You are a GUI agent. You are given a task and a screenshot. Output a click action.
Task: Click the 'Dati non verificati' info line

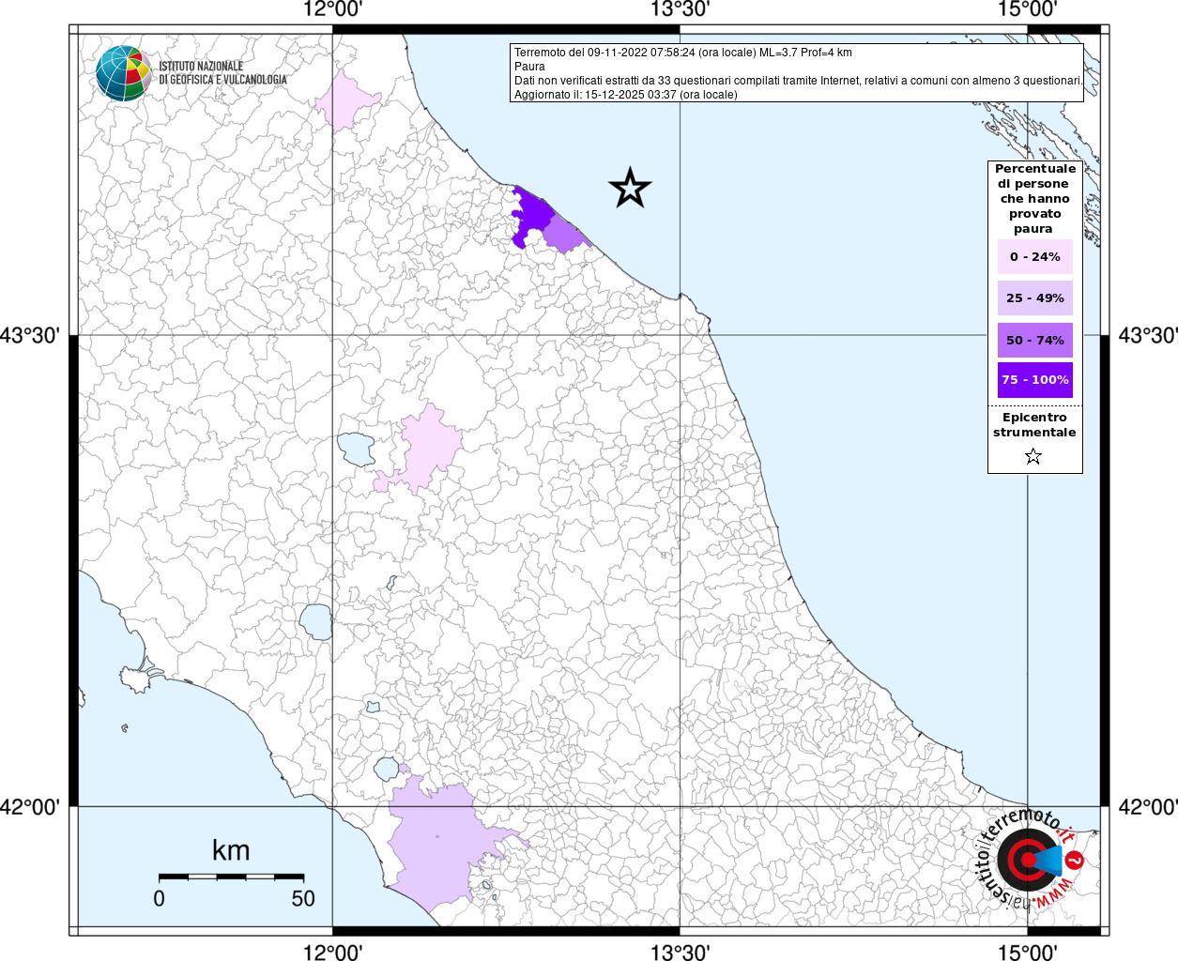pos(798,81)
